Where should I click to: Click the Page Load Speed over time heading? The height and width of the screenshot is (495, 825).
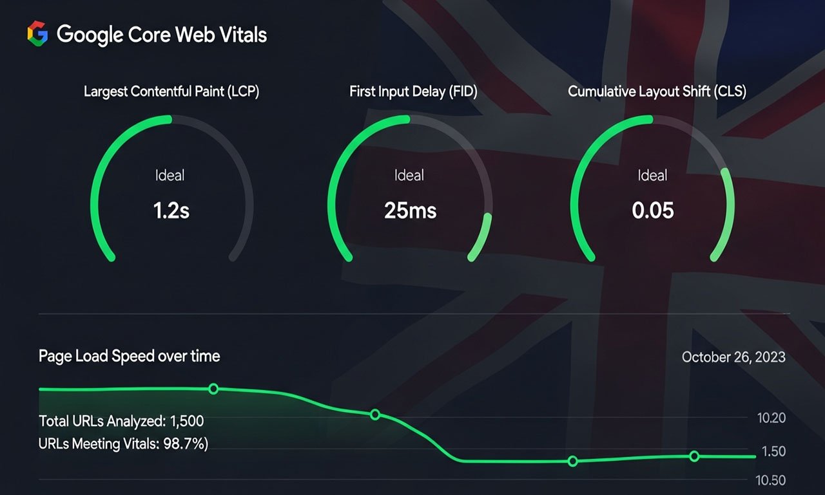129,356
